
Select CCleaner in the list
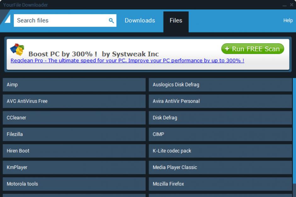point(74,118)
